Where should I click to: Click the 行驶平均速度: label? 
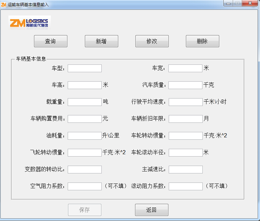point(149,102)
